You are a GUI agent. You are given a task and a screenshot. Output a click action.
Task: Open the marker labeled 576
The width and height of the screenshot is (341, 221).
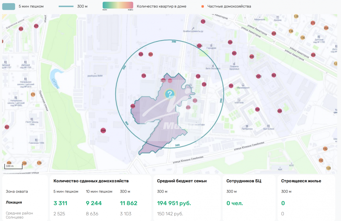click(x=203, y=22)
